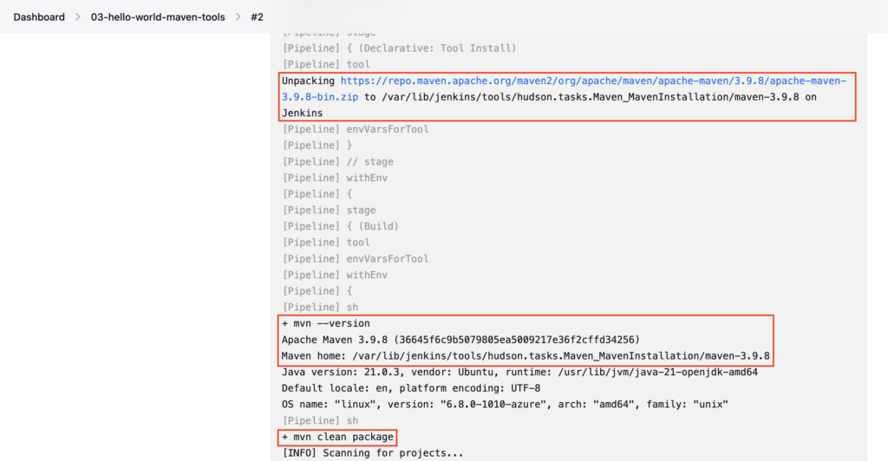
Task: Select the #2 build breadcrumb
Action: point(257,17)
